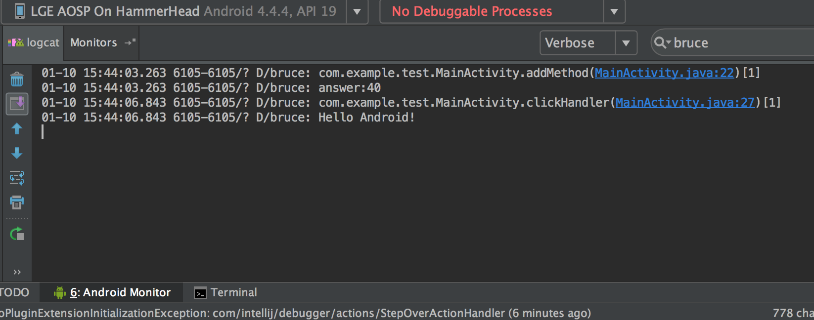Open the MainActivity.java:27 link
The width and height of the screenshot is (814, 320).
coord(685,103)
